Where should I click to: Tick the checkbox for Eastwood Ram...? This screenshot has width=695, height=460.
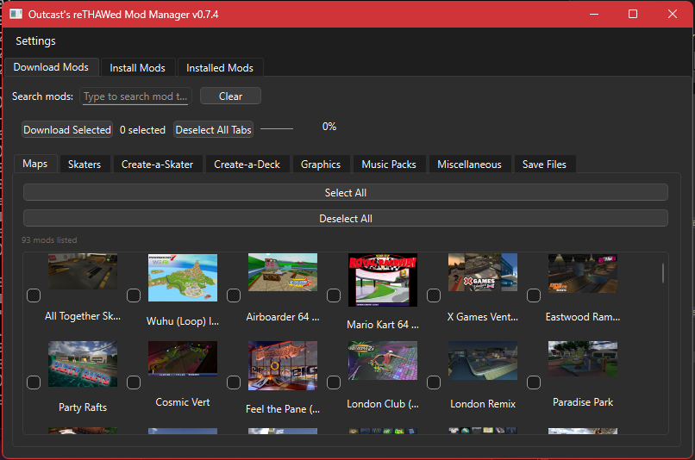534,295
